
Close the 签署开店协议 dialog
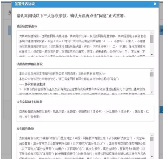coord(155,4)
